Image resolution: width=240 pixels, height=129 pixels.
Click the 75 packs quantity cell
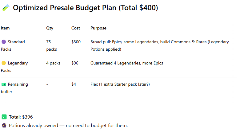coord(52,45)
